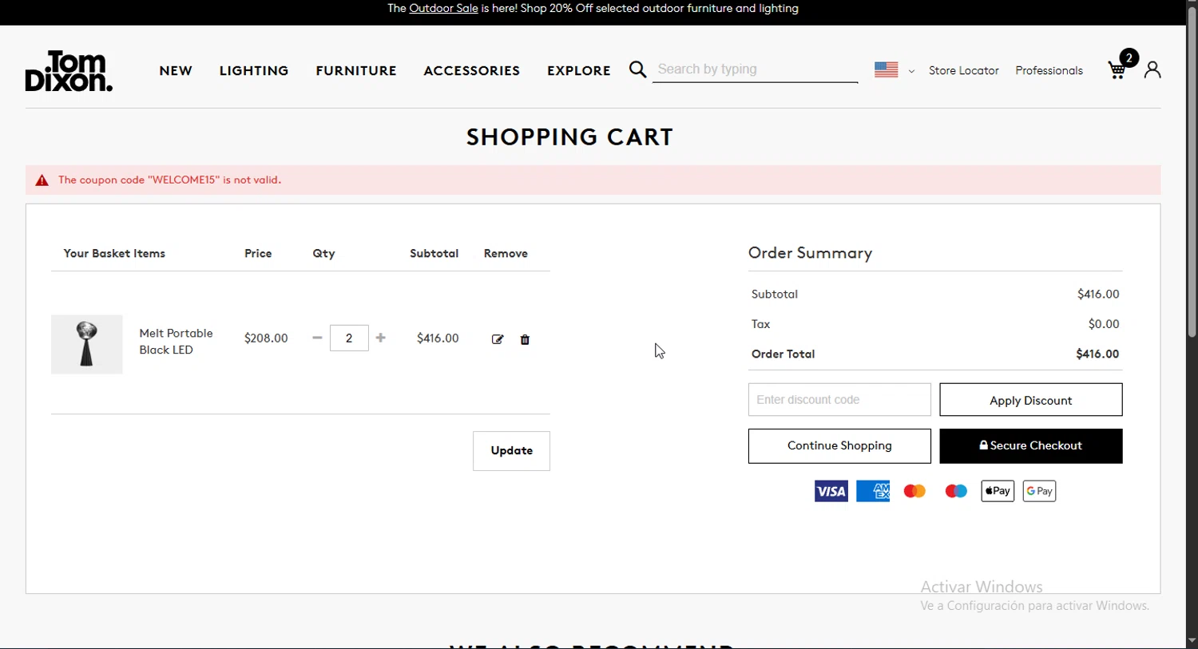Click the Order Total $416.00 value
This screenshot has width=1198, height=649.
(x=1097, y=354)
